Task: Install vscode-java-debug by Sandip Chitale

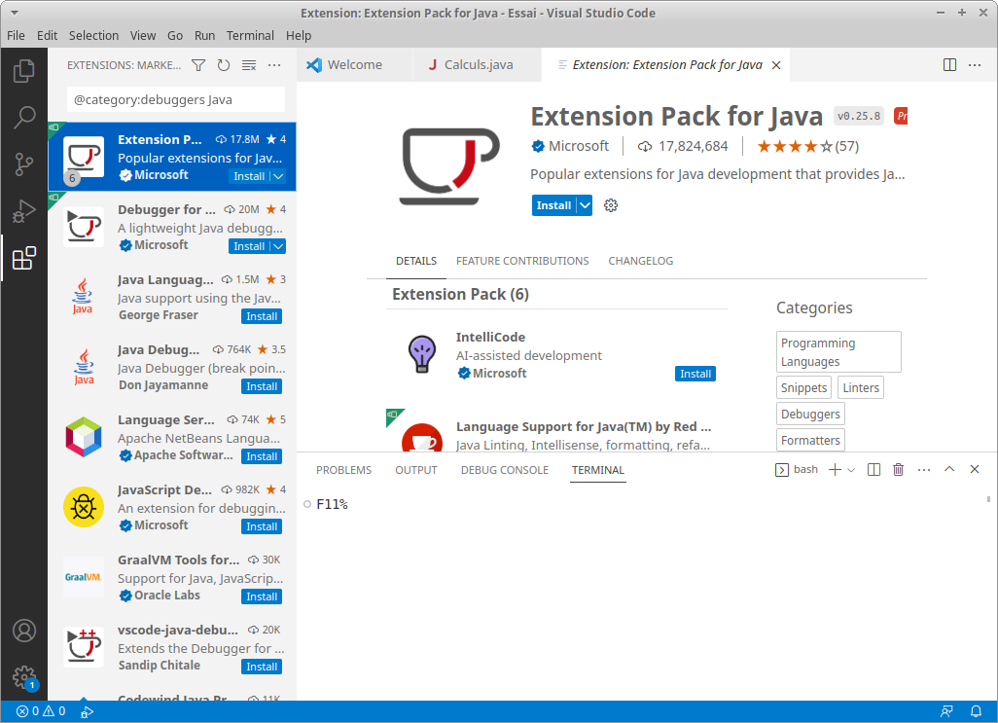Action: 262,667
